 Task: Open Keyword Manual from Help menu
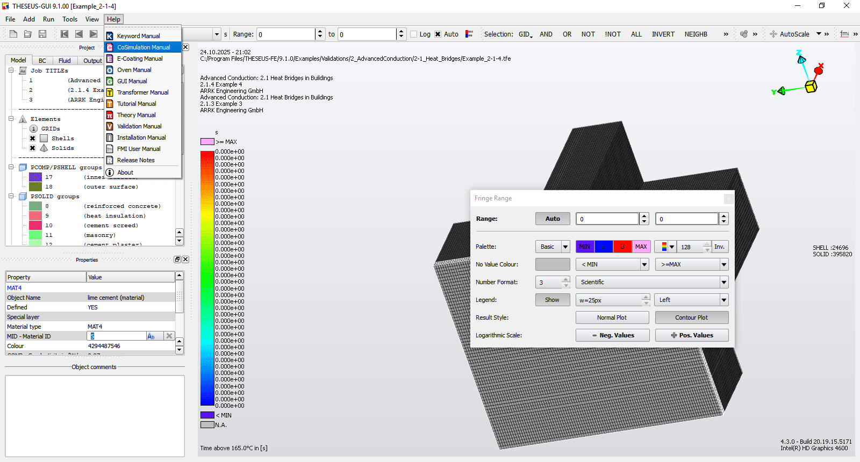point(138,36)
